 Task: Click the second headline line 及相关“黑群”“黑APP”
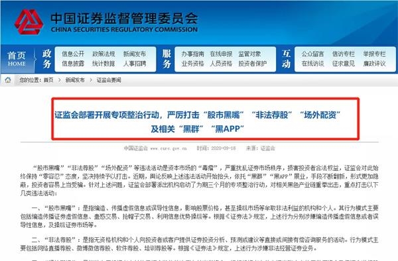click(197, 129)
